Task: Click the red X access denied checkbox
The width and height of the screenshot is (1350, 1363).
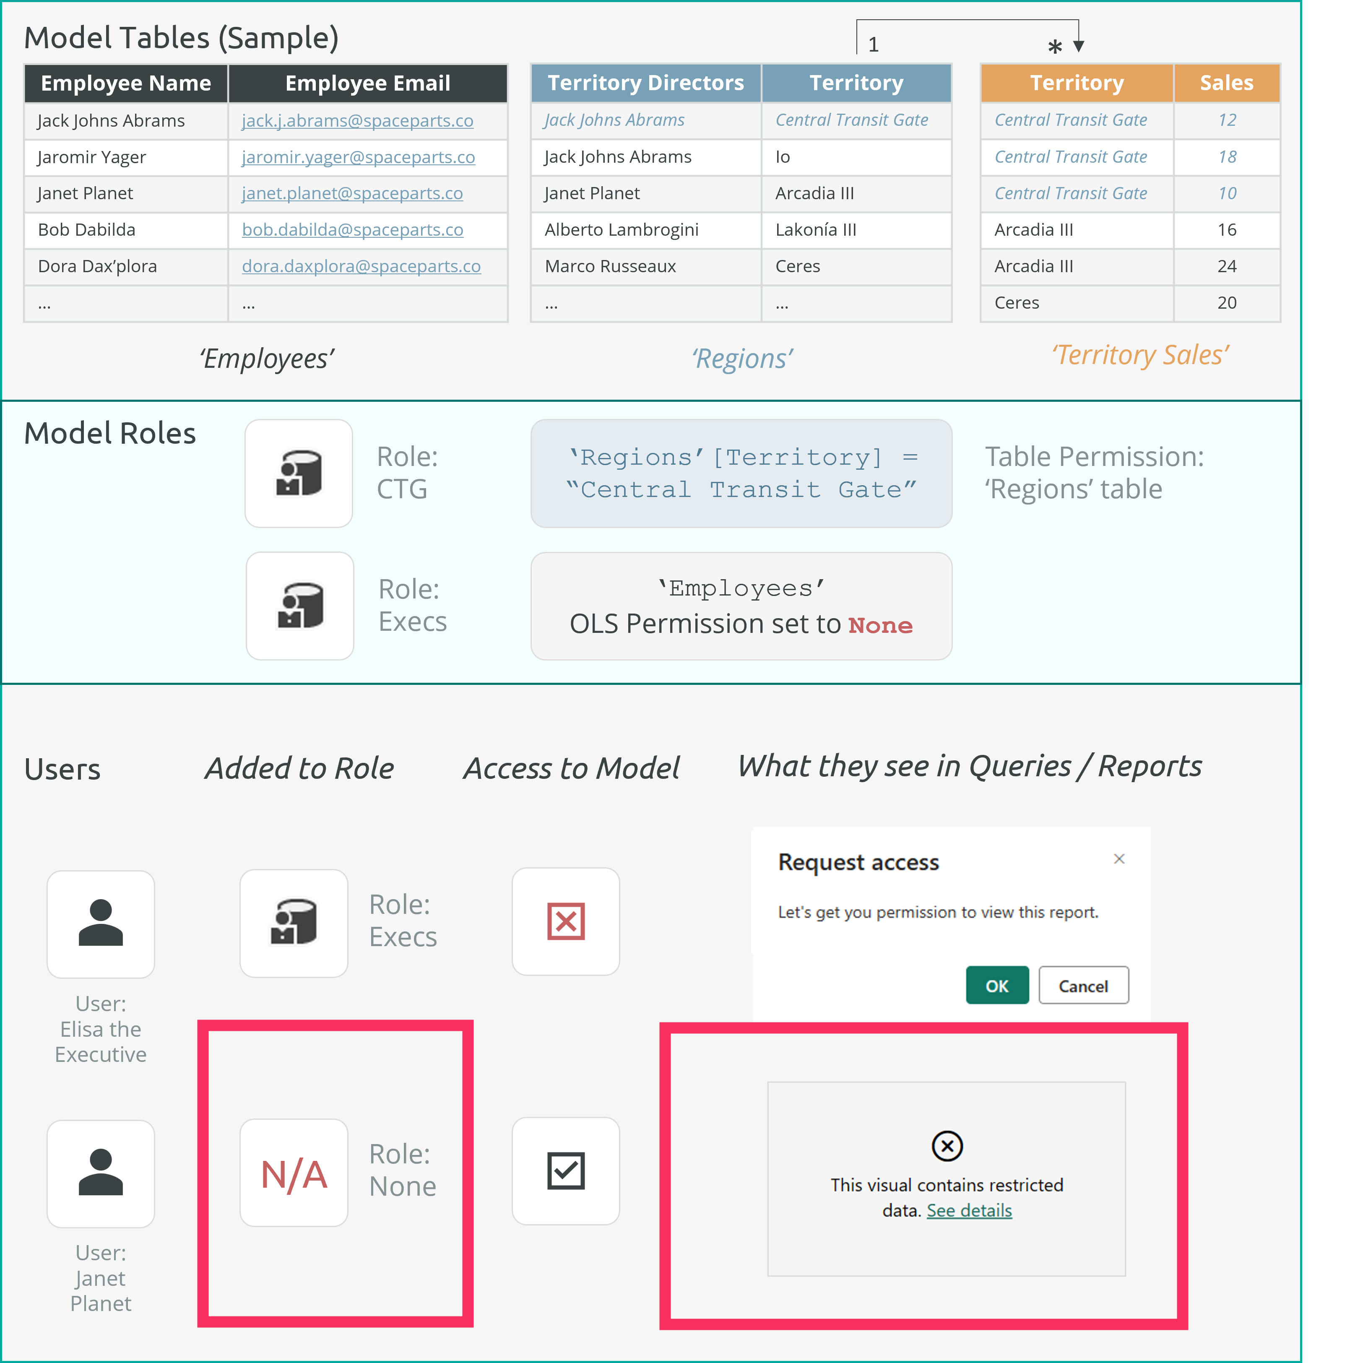Action: point(566,921)
